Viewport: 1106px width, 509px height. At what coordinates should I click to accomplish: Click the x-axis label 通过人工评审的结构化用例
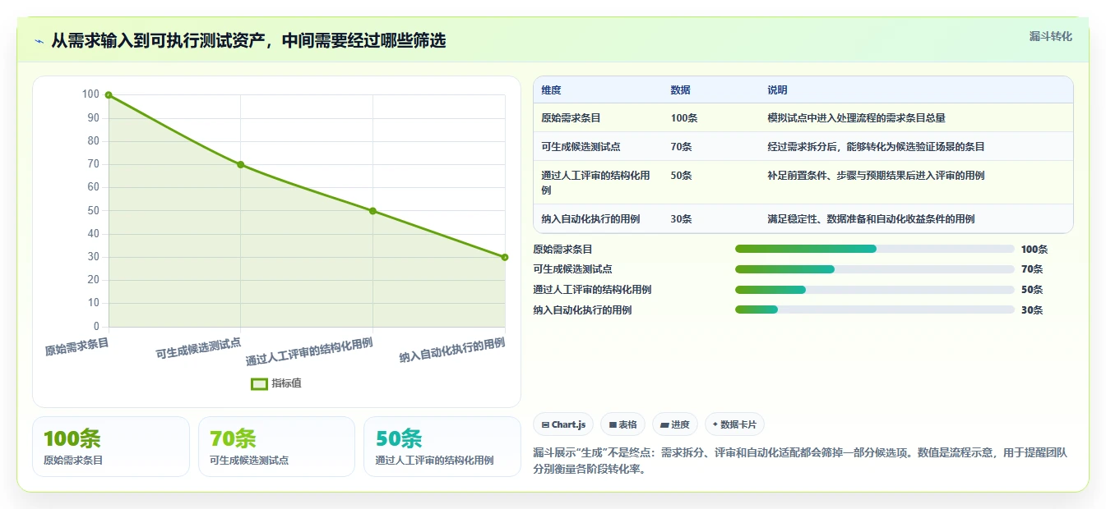coord(309,352)
